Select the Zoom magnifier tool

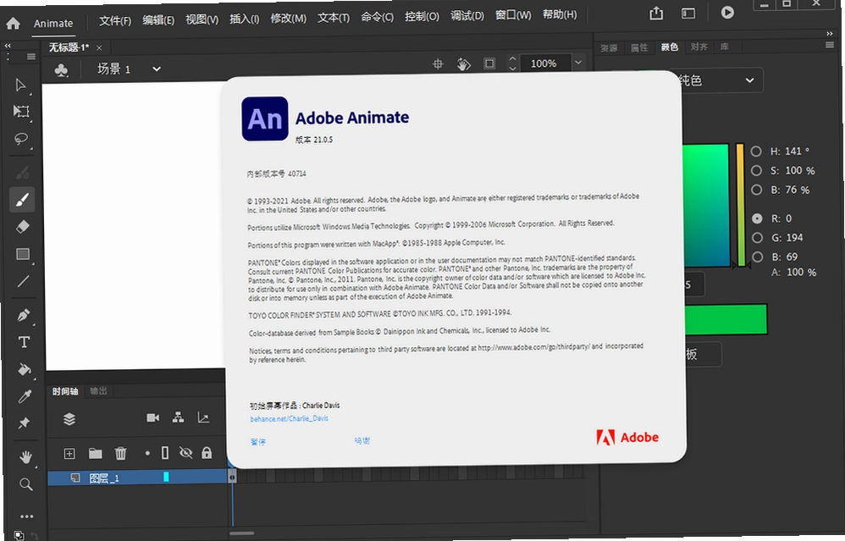[26, 484]
